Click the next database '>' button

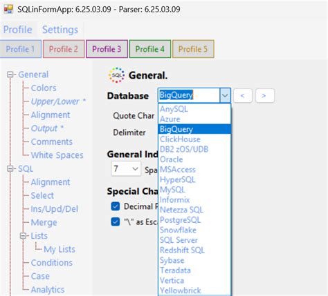pos(265,95)
